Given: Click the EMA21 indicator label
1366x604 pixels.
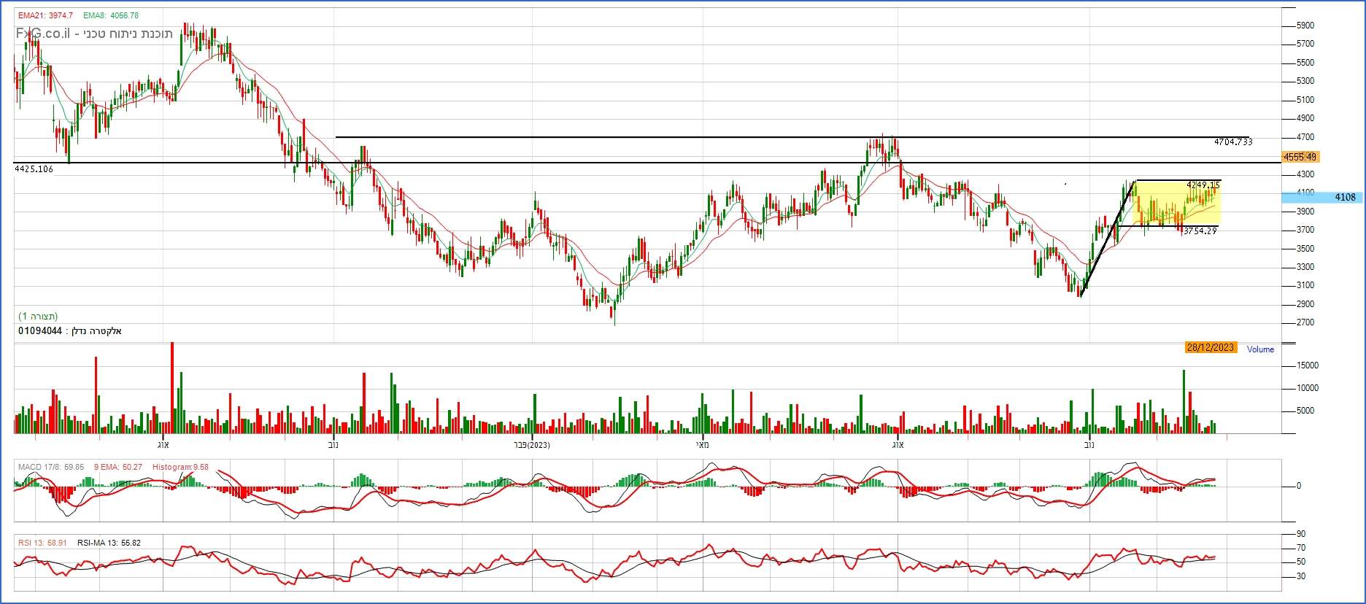Looking at the screenshot, I should pyautogui.click(x=45, y=15).
